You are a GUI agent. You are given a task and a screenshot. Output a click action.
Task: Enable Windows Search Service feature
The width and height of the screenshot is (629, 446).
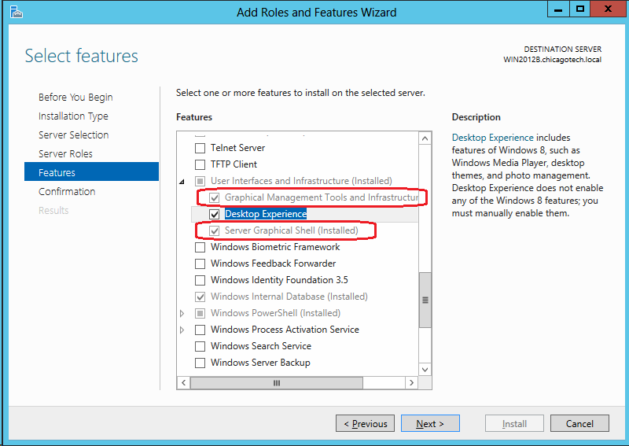(200, 346)
